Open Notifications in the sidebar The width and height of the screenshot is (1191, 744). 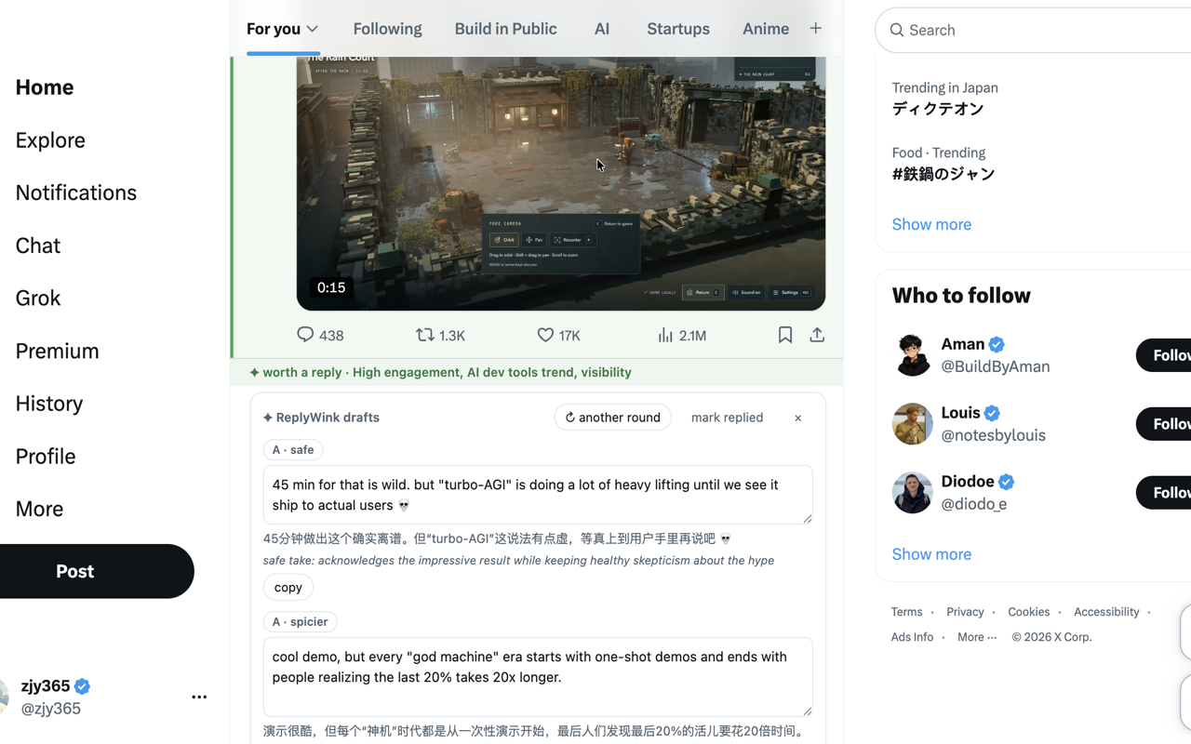(x=76, y=193)
